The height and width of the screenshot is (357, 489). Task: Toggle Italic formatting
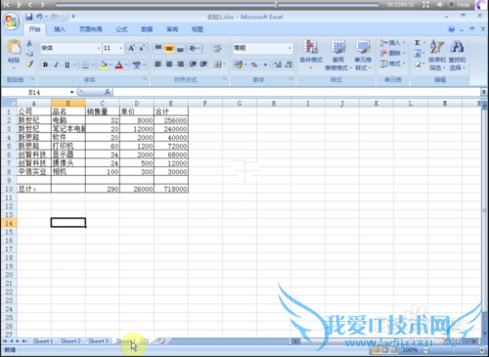56,65
